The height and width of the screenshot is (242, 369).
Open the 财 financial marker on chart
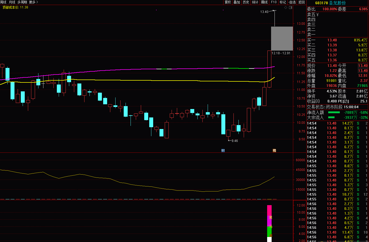223,151
